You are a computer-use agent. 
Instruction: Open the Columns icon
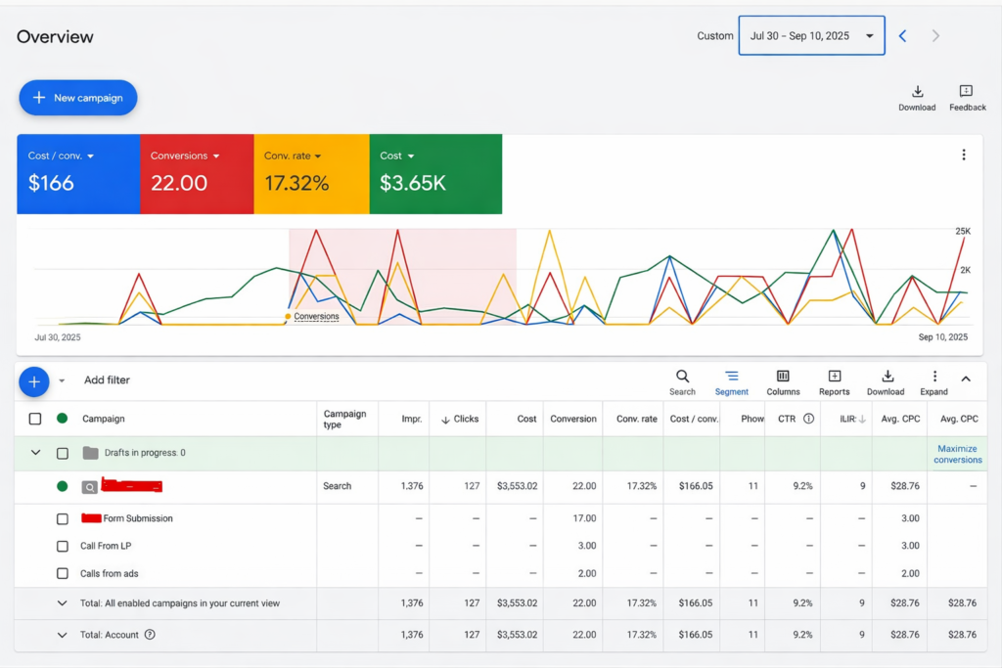click(x=783, y=377)
